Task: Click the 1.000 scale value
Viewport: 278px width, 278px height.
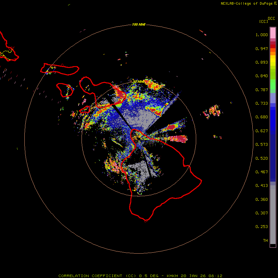Action: point(262,35)
